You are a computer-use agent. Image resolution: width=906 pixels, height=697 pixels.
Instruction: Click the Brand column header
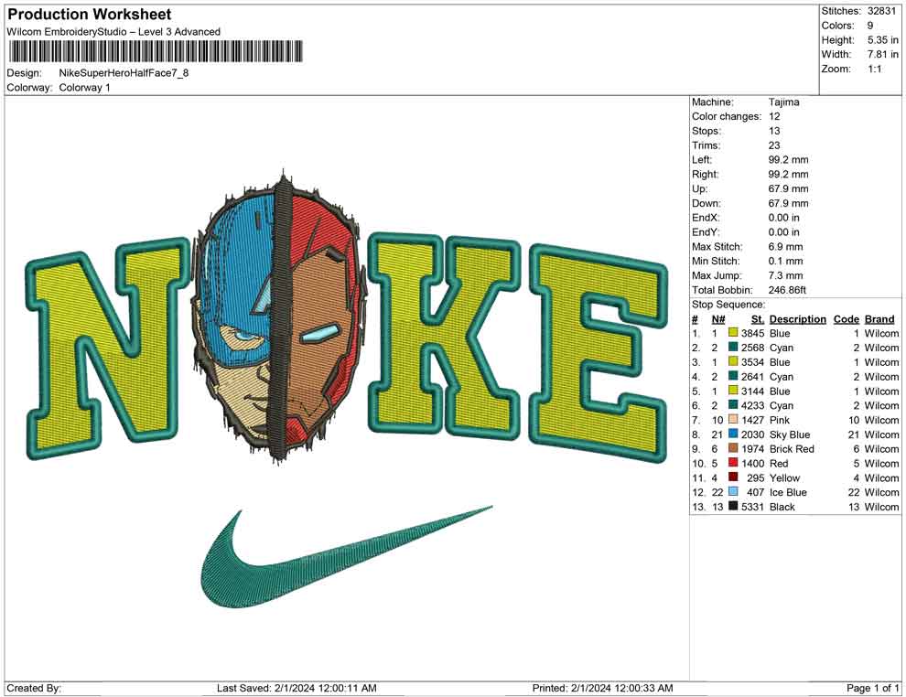879,318
